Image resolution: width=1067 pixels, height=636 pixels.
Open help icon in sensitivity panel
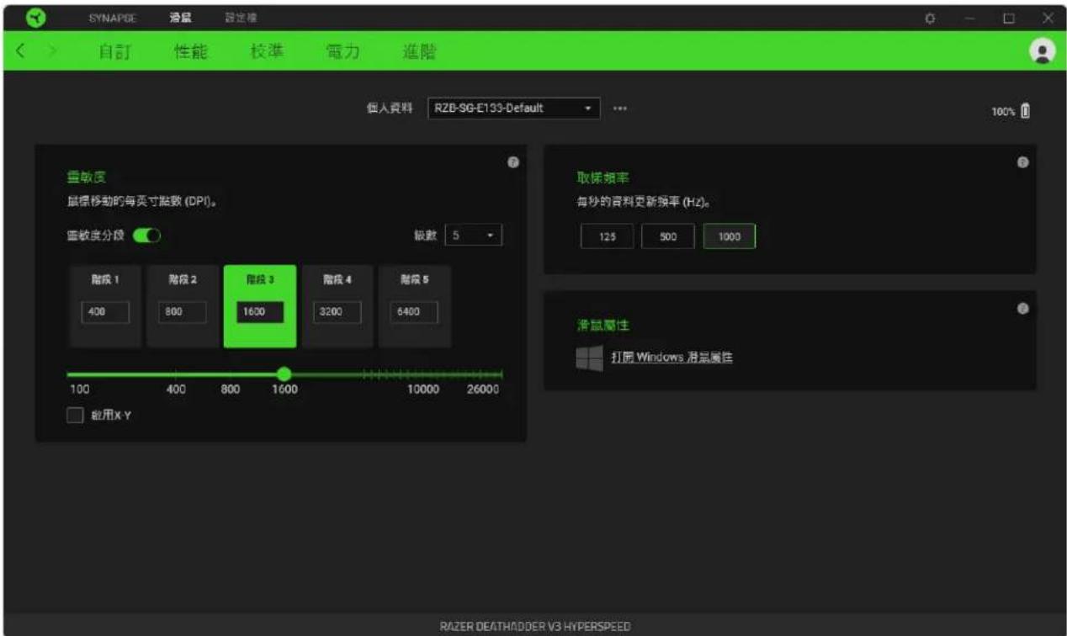pyautogui.click(x=512, y=162)
